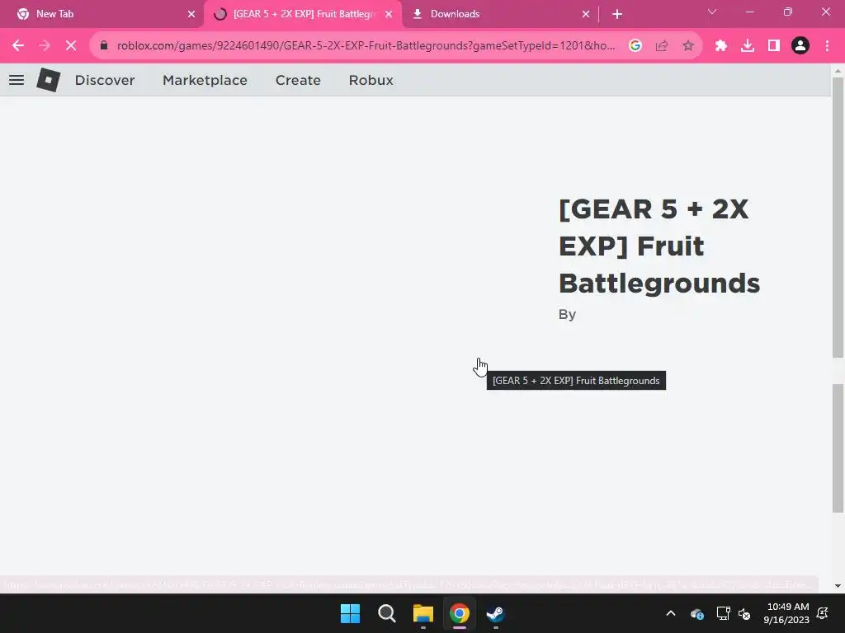Open the Chrome profile avatar

click(x=800, y=46)
